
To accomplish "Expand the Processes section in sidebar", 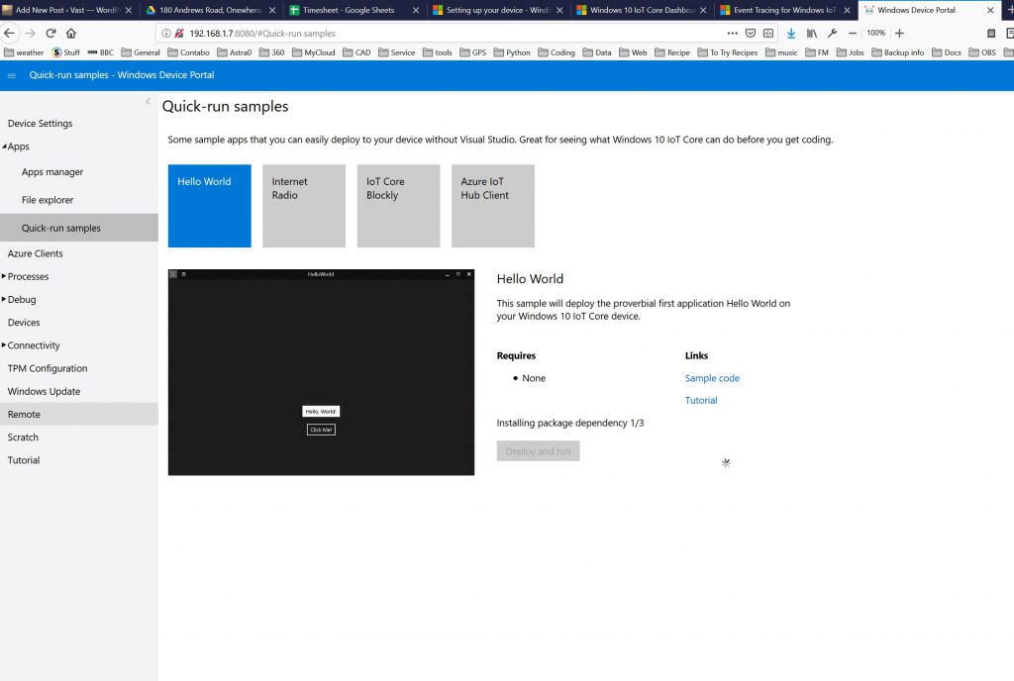I will click(x=5, y=276).
